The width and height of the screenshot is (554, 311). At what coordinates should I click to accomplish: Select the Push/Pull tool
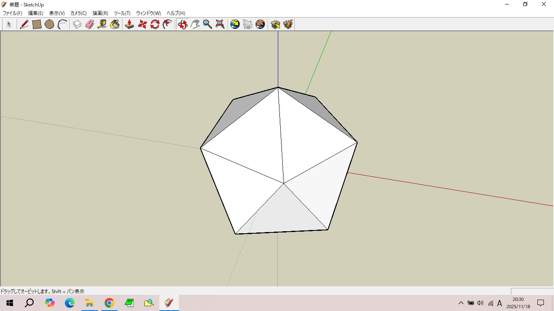tap(129, 24)
